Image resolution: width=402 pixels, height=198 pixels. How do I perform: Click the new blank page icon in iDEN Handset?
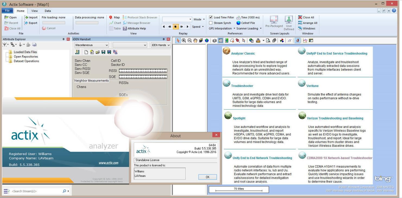click(x=86, y=52)
